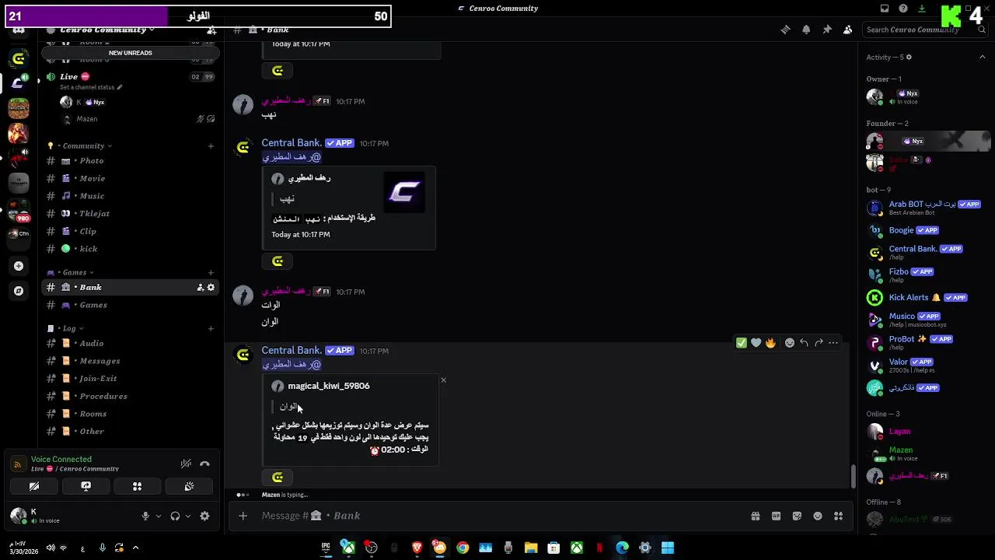Open the emoji picker in message bar
Image resolution: width=995 pixels, height=560 pixels.
coord(818,516)
